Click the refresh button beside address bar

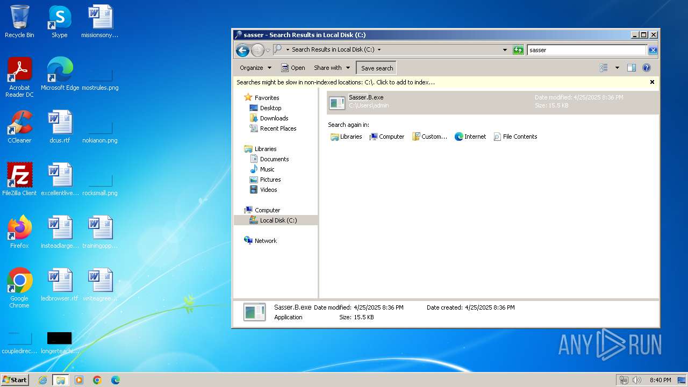[x=518, y=50]
